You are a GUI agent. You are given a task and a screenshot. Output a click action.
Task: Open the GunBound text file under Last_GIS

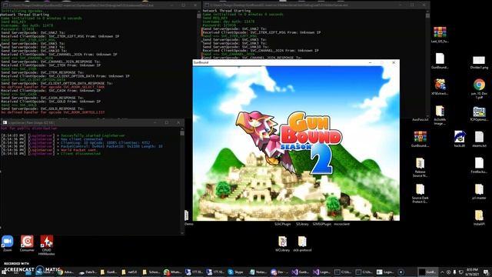point(440,61)
